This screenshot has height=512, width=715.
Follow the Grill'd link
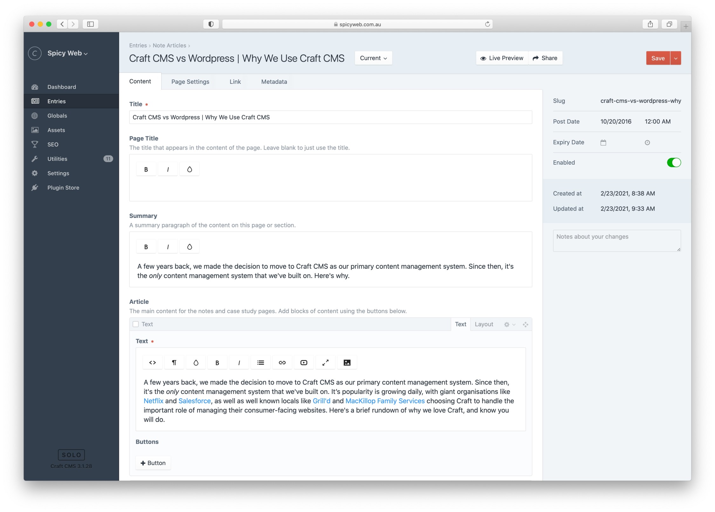tap(322, 401)
